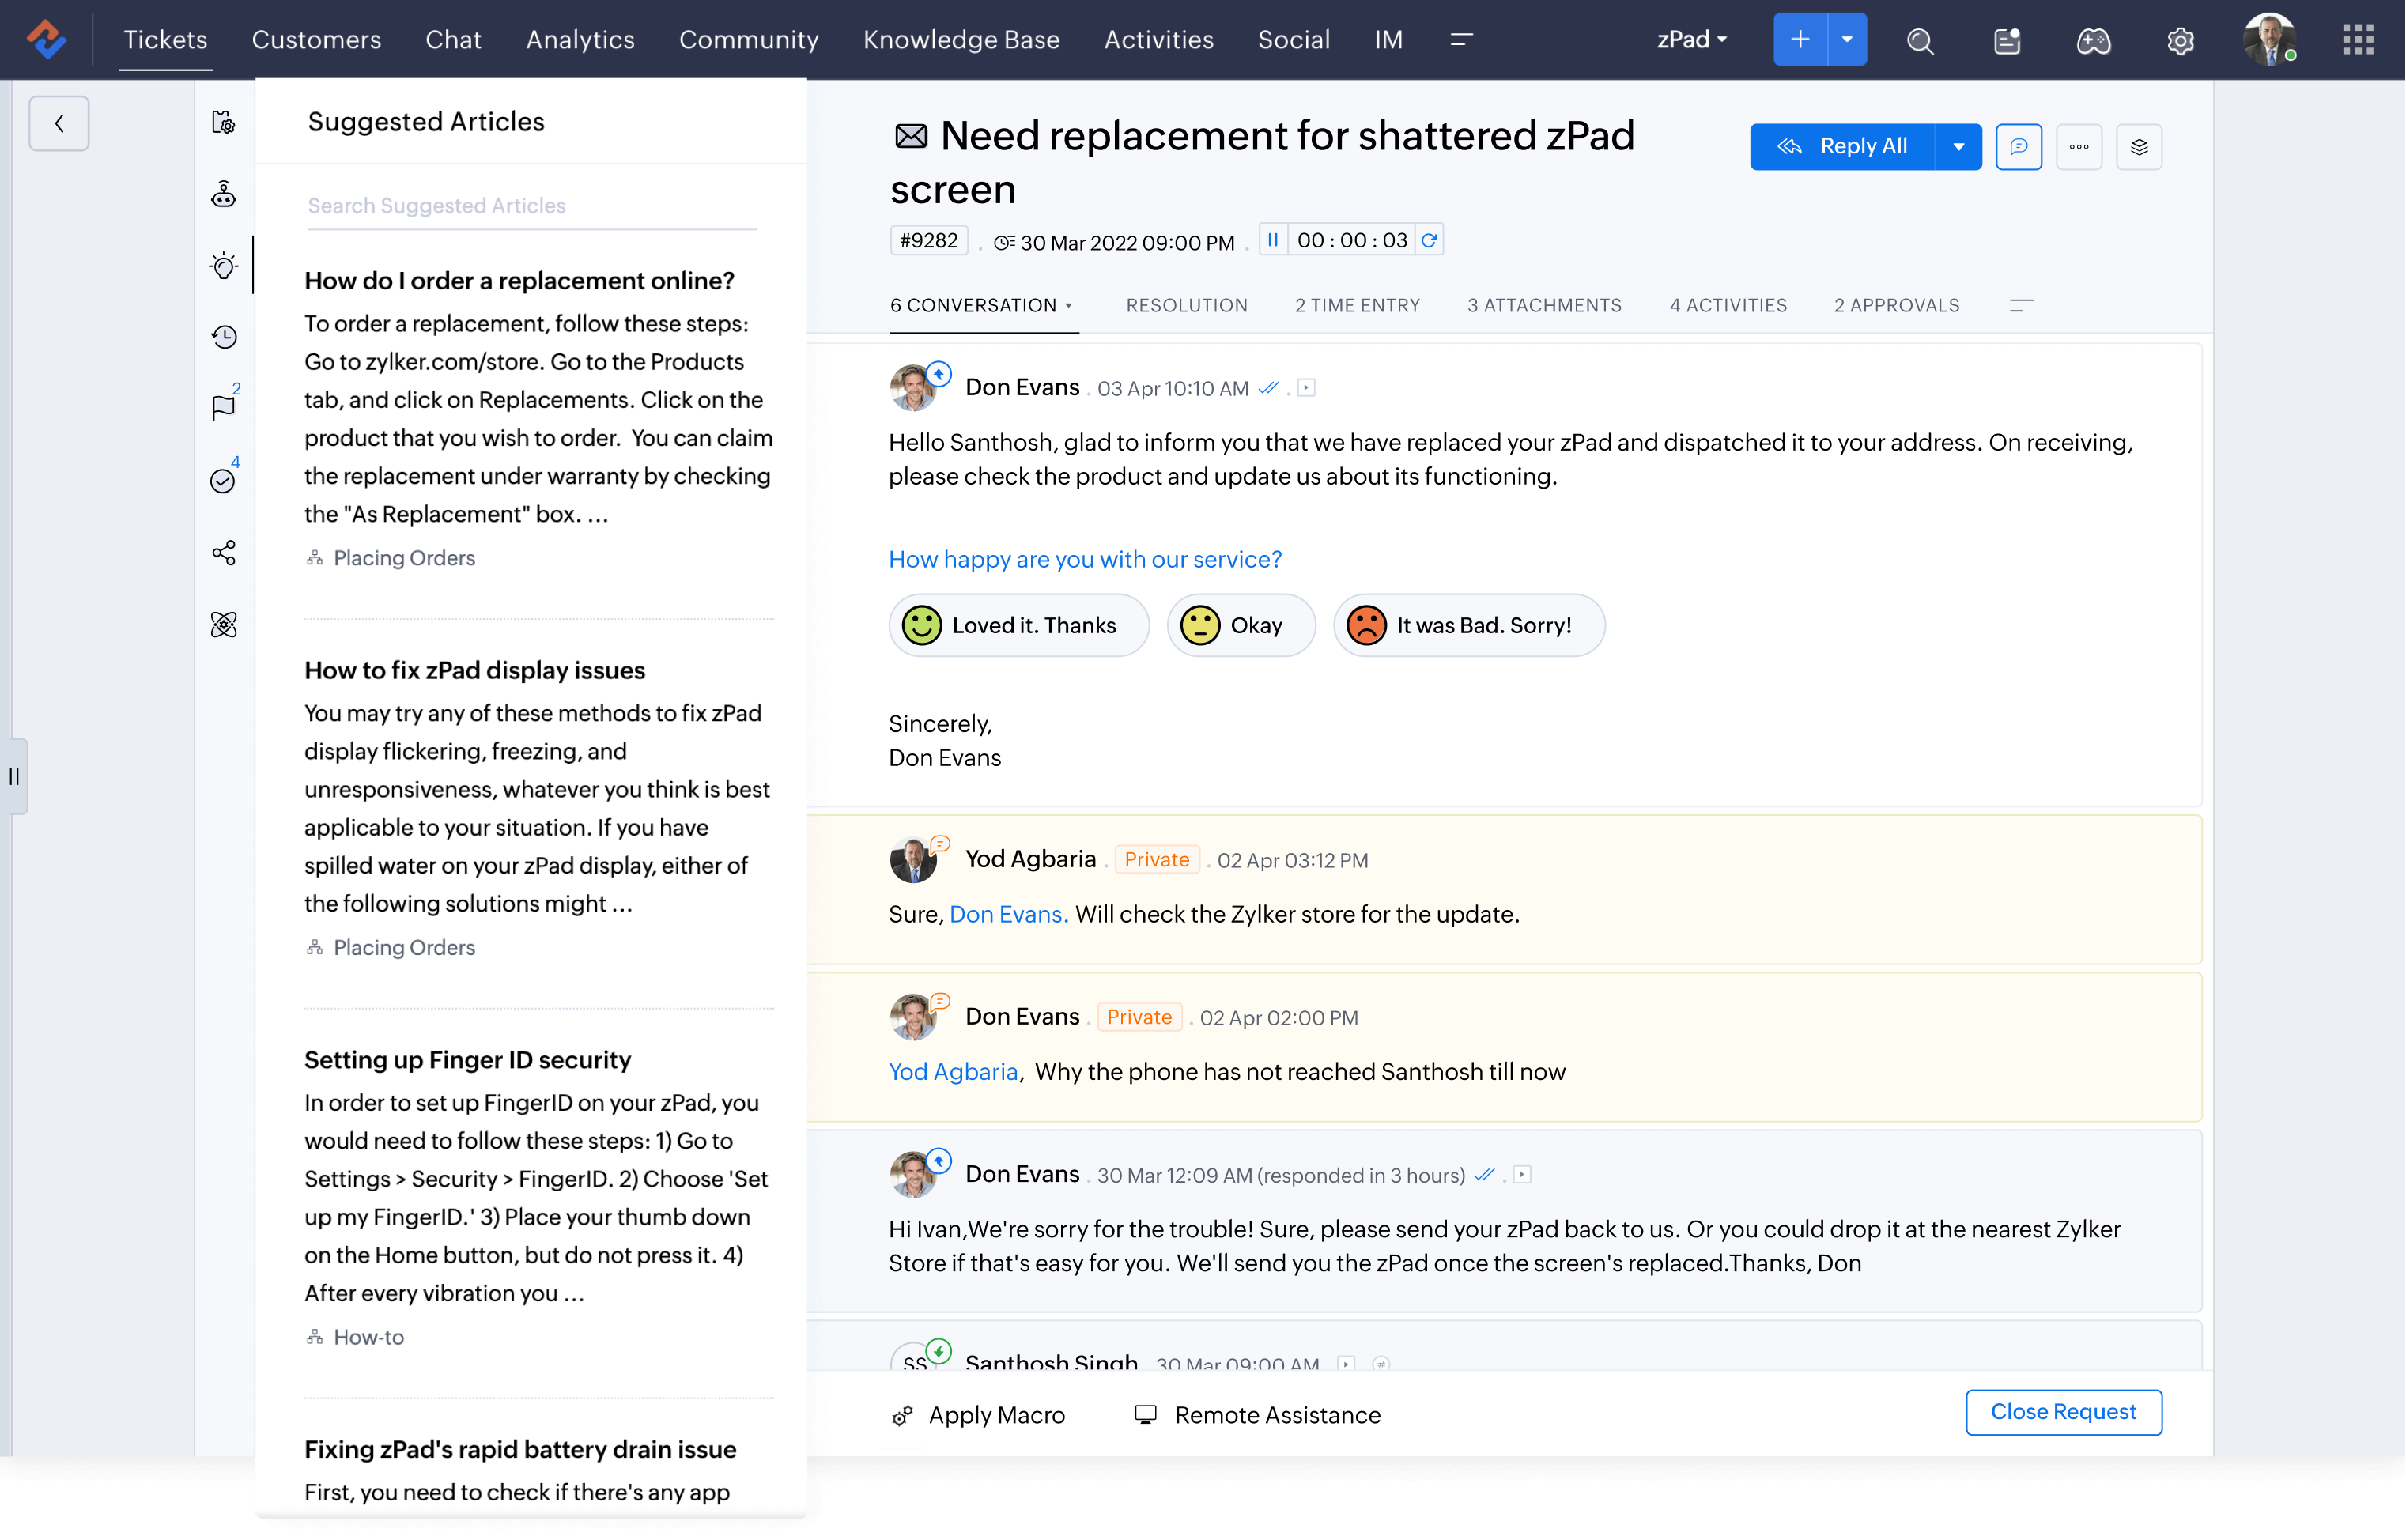
Task: Click the search magnifier icon
Action: click(1920, 40)
